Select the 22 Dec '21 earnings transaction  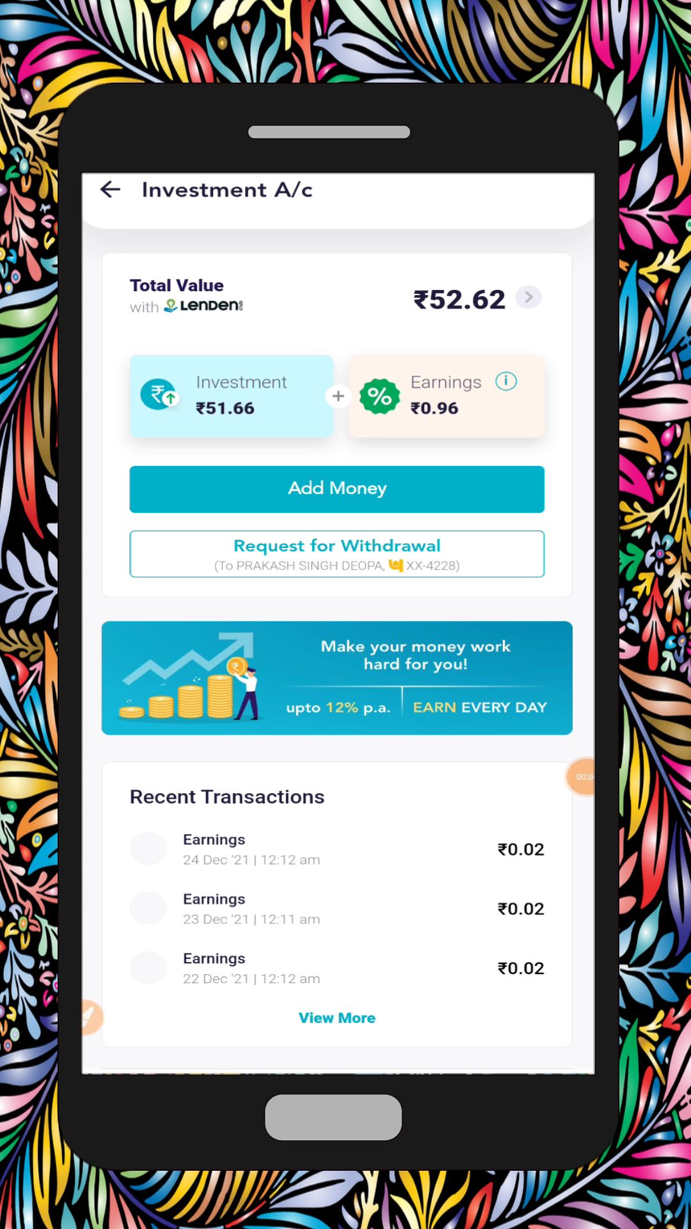point(337,968)
